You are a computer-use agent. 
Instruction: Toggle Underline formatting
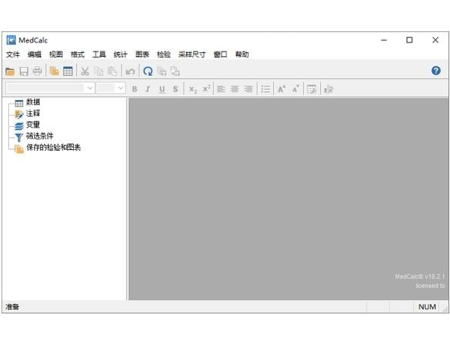tap(162, 90)
